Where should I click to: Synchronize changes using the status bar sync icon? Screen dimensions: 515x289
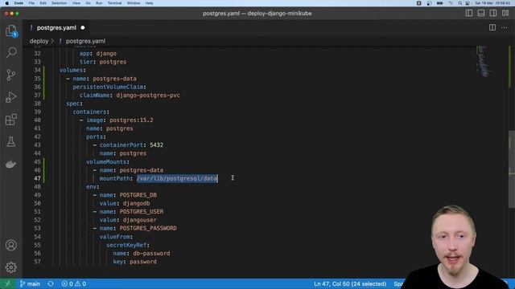click(51, 283)
